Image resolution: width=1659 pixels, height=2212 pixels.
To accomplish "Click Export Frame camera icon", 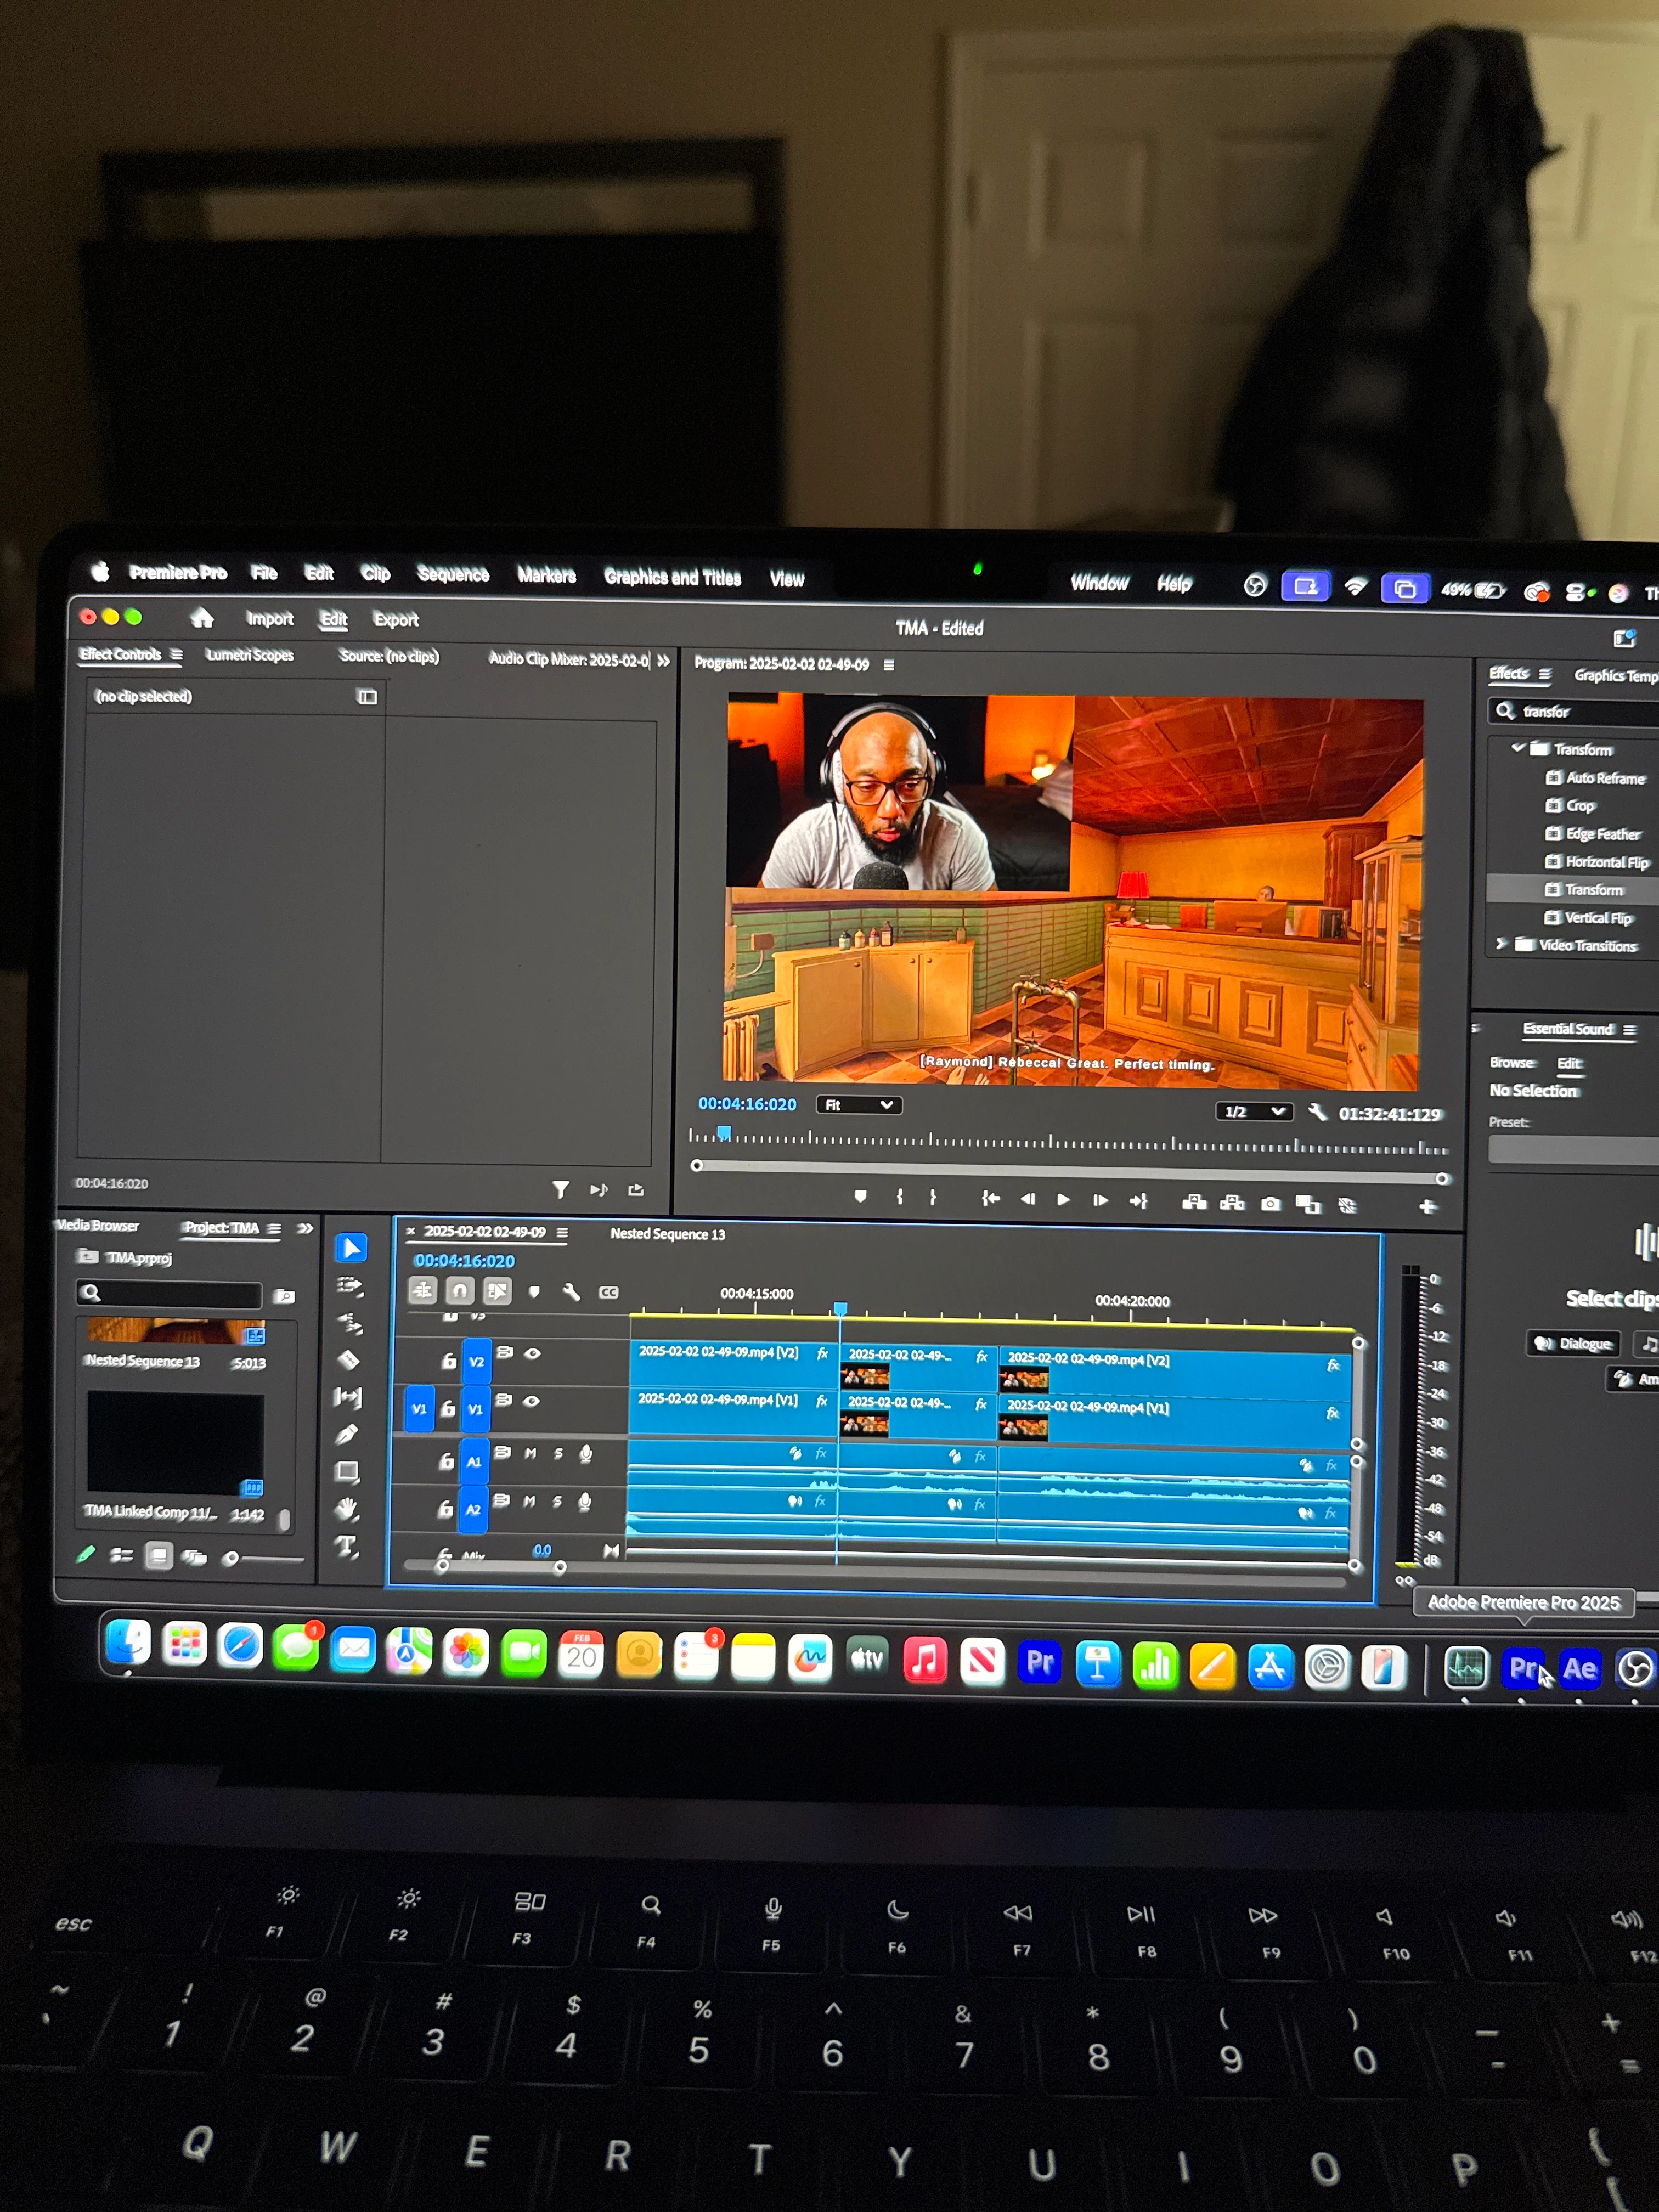I will point(1270,1204).
